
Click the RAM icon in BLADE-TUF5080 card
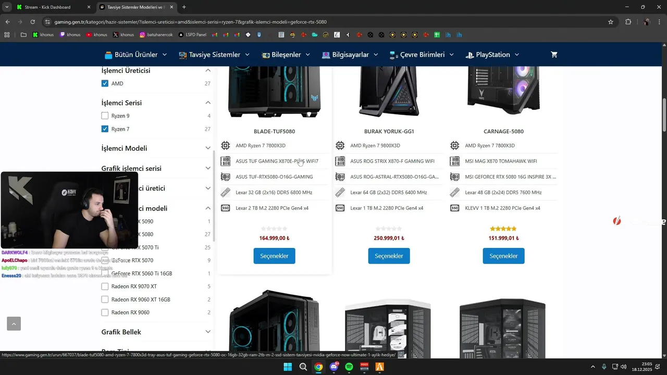click(x=225, y=192)
